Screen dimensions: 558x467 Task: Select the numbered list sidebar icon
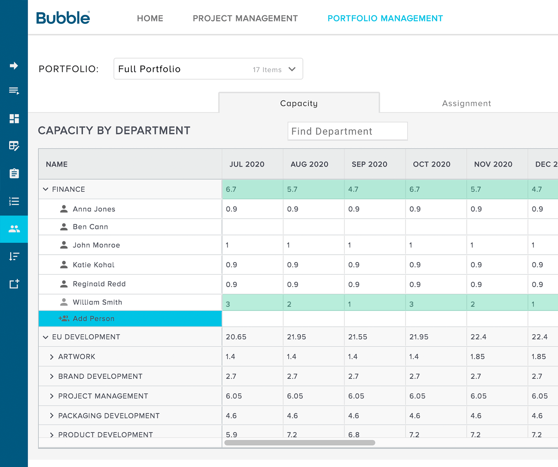click(x=14, y=201)
